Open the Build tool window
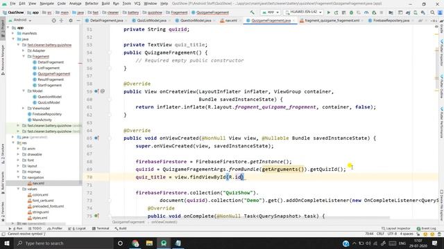Viewport: 444px width, 249px height. (121, 228)
